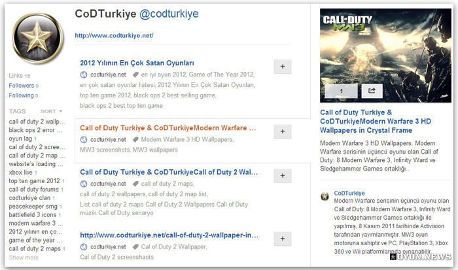Click the globe favicon in the Modern Warfare entry
The image size is (458, 270).
point(84,140)
